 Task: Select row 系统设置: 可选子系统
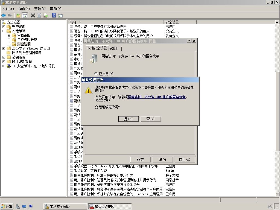click(90, 171)
